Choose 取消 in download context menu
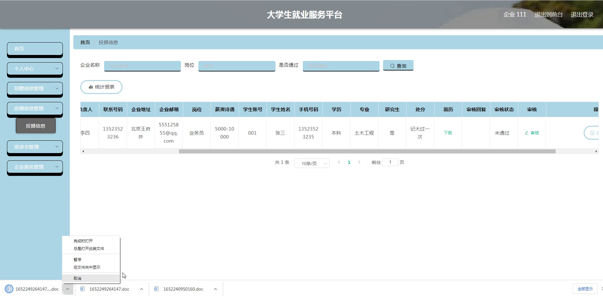This screenshot has width=603, height=296. (x=91, y=279)
